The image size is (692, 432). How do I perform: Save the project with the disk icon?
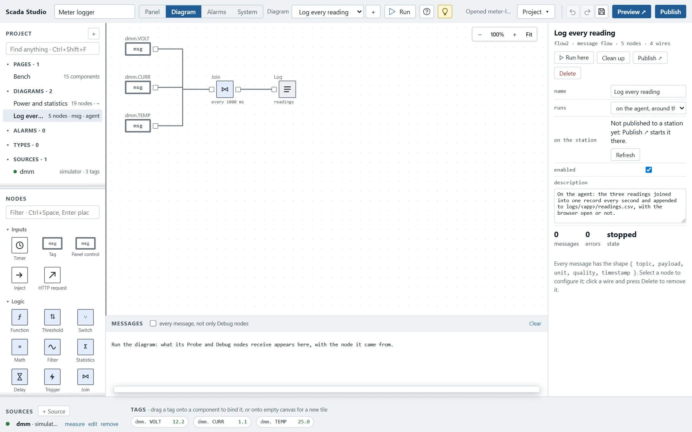[x=602, y=12]
